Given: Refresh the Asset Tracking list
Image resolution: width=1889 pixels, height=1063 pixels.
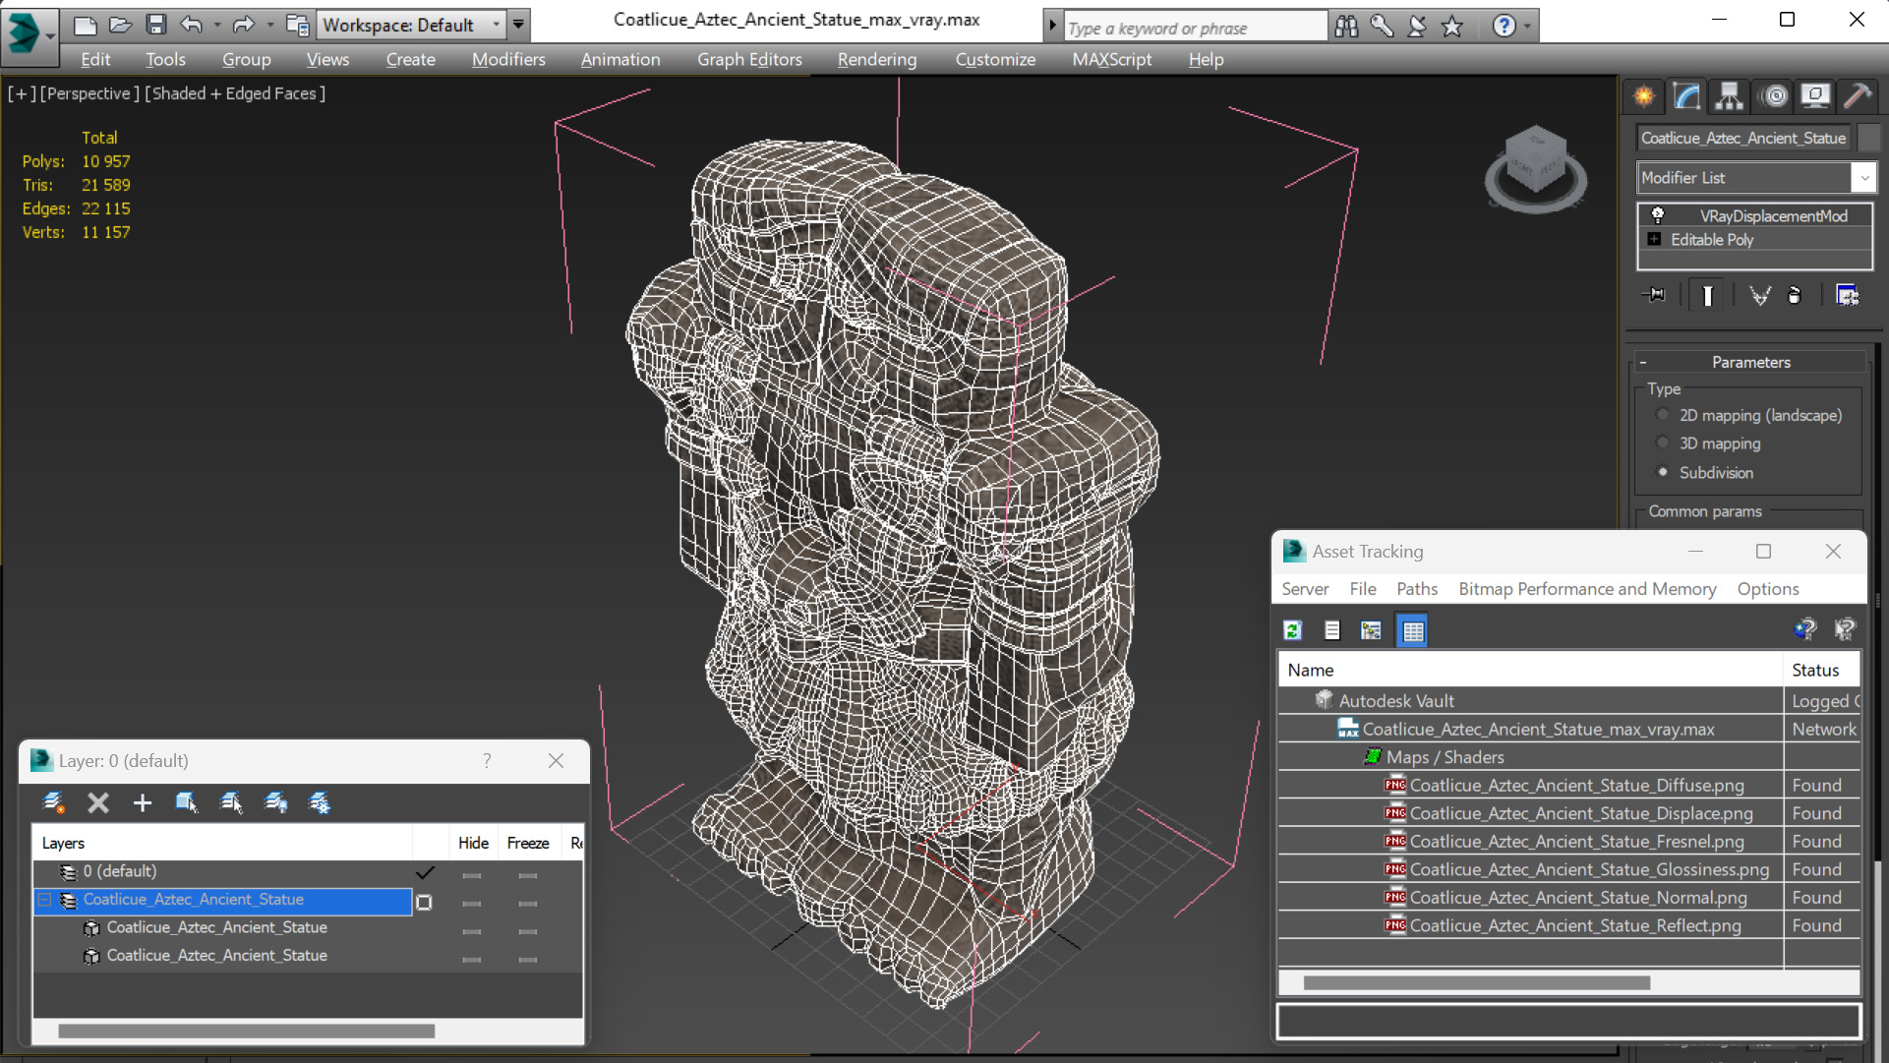Looking at the screenshot, I should [x=1293, y=630].
